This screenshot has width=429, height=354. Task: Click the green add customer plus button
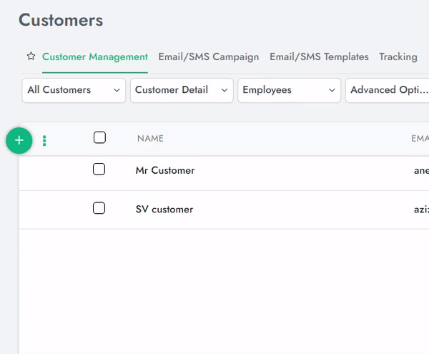pyautogui.click(x=19, y=140)
